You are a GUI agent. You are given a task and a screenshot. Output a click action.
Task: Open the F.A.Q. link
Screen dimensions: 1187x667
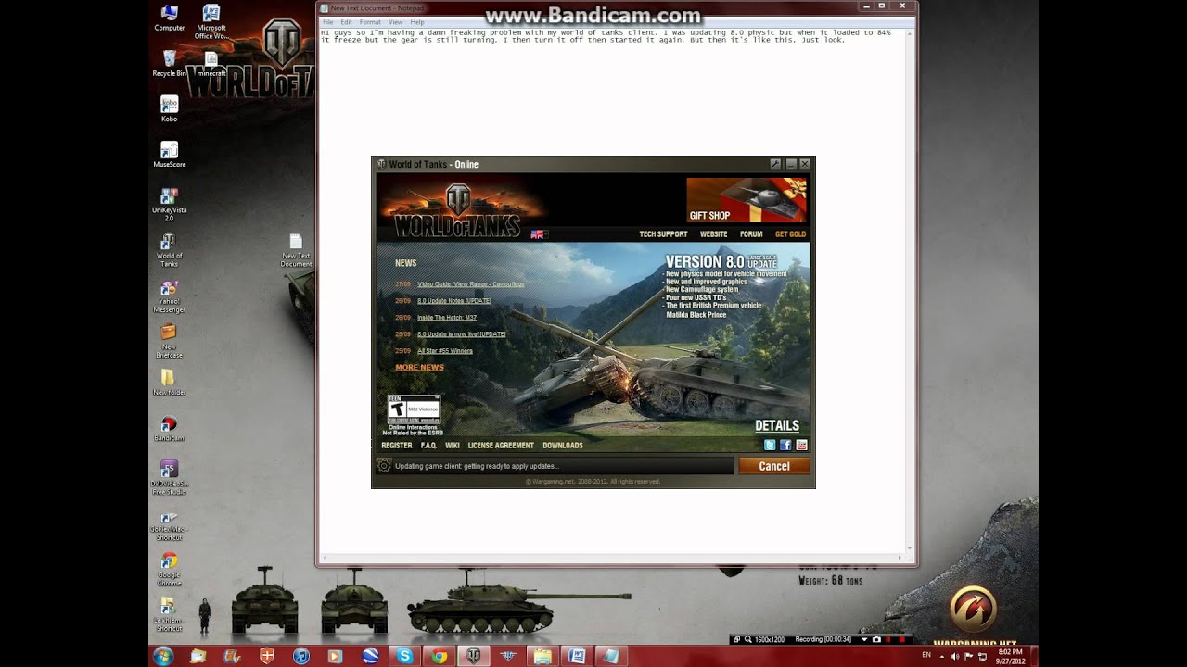tap(428, 446)
